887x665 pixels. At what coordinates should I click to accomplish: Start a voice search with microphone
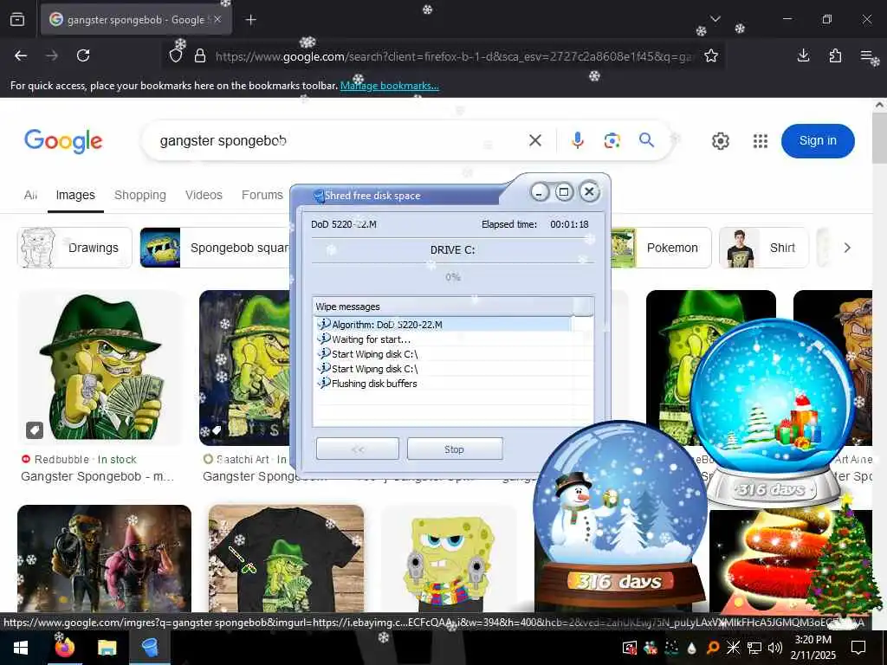[x=577, y=140]
